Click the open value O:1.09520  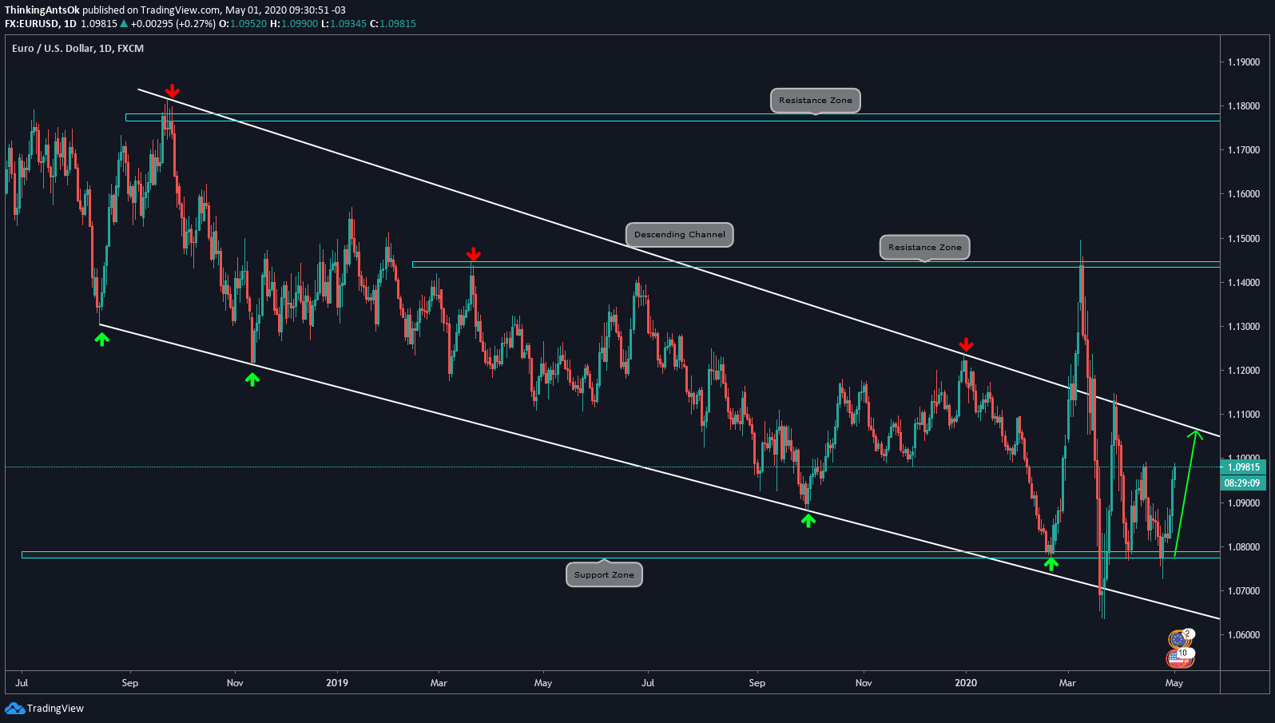(x=243, y=24)
